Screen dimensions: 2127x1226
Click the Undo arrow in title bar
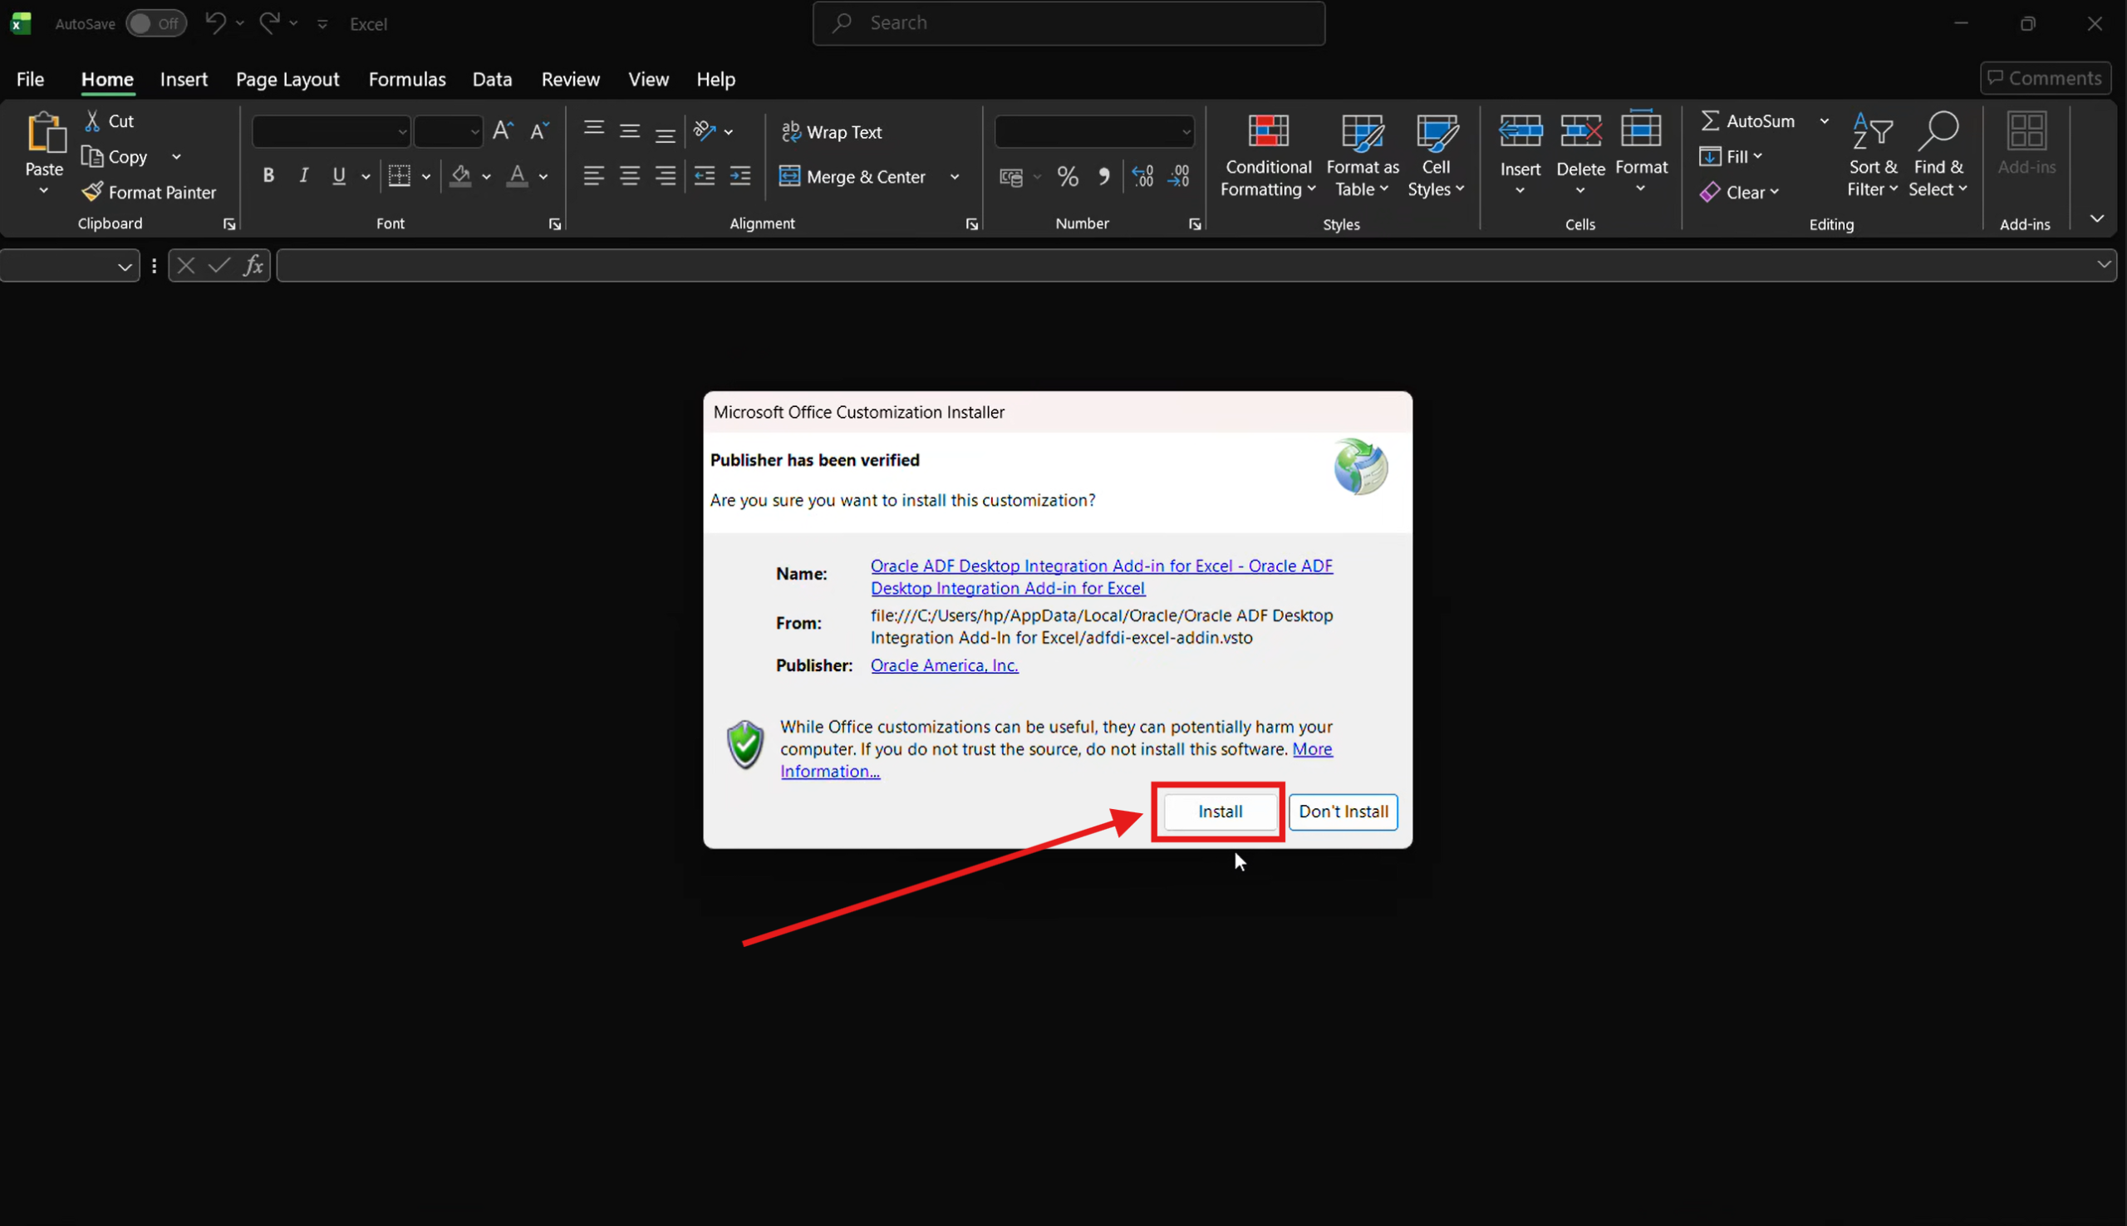point(215,22)
